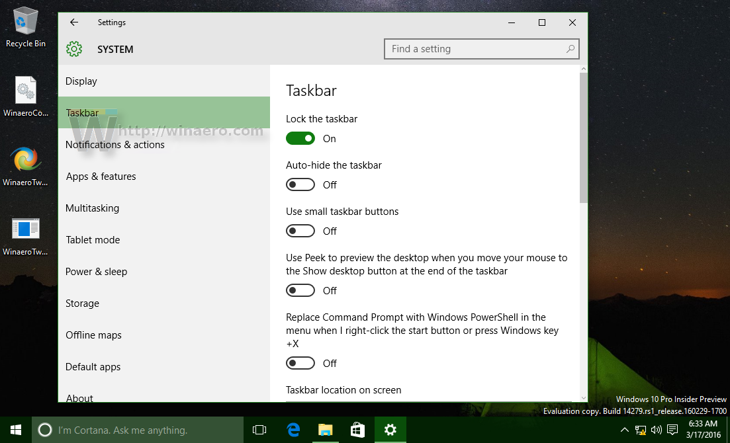Toggle Replace Command Prompt with PowerShell
Image resolution: width=730 pixels, height=443 pixels.
300,363
